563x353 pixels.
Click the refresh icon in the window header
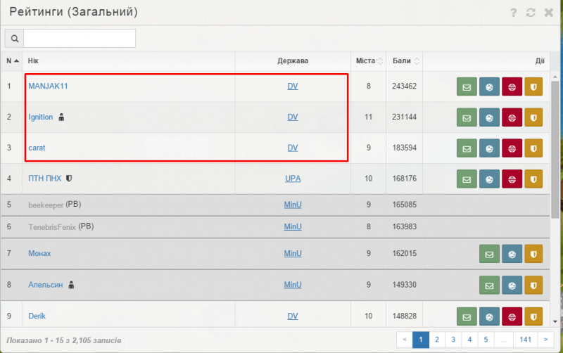coord(531,13)
